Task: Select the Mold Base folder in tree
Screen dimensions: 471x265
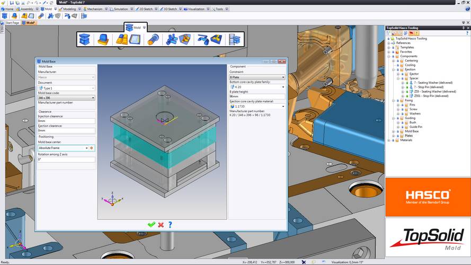Action: pos(411,131)
